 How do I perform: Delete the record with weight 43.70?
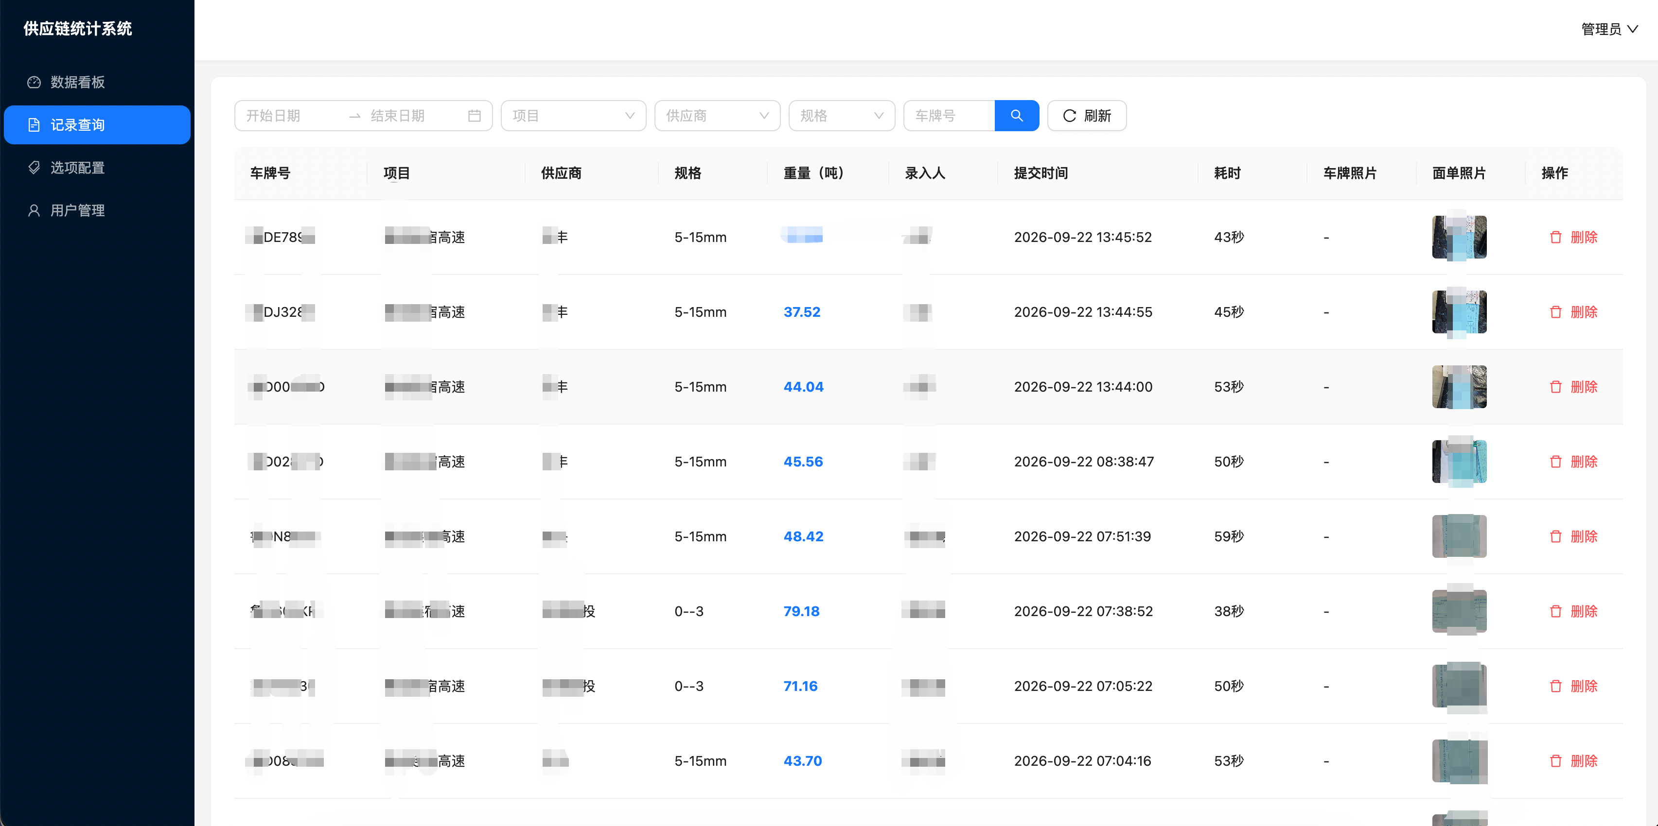click(1574, 761)
